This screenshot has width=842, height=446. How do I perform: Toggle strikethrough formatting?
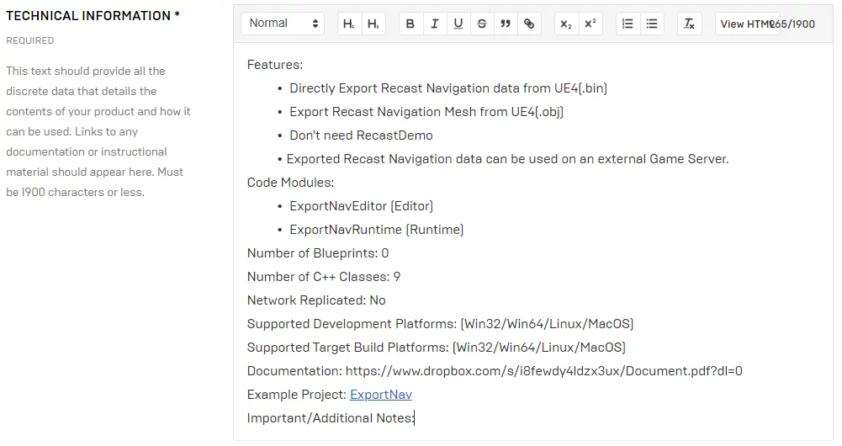481,24
